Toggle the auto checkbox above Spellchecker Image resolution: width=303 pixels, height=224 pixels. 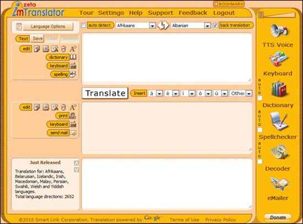point(260,130)
